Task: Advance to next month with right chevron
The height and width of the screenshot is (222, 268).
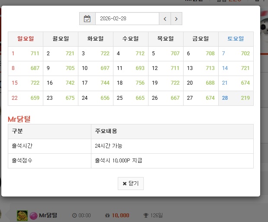Action: (x=176, y=19)
